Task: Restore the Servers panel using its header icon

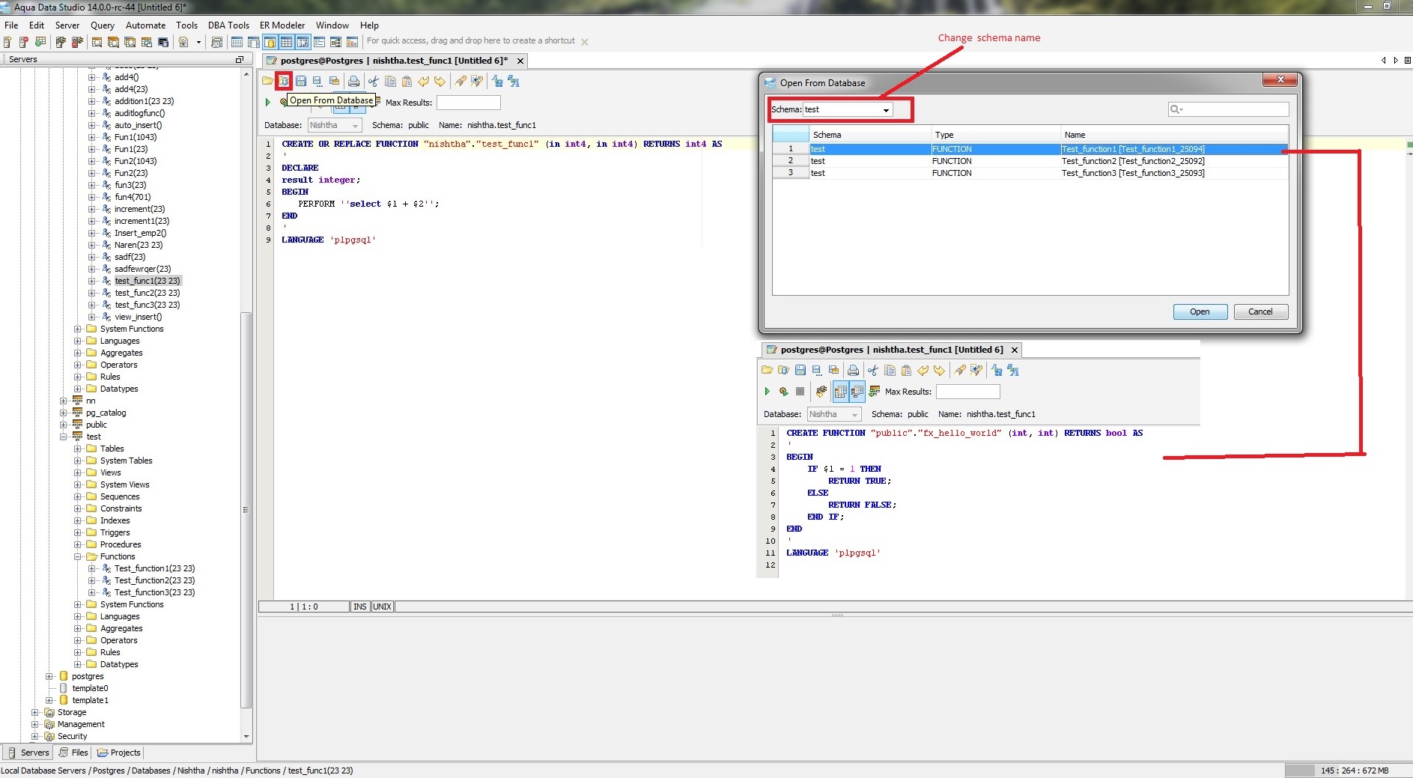Action: [x=240, y=59]
